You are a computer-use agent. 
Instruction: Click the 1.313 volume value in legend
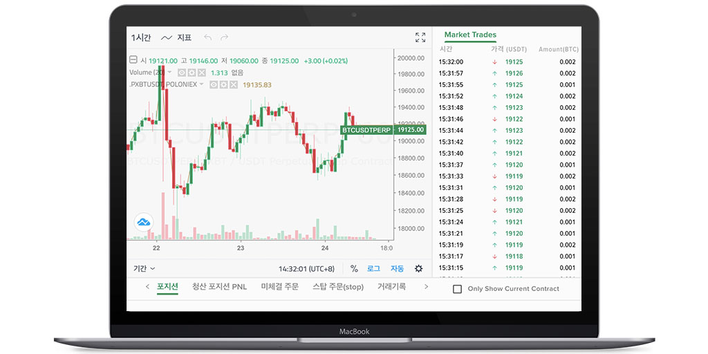coord(219,73)
